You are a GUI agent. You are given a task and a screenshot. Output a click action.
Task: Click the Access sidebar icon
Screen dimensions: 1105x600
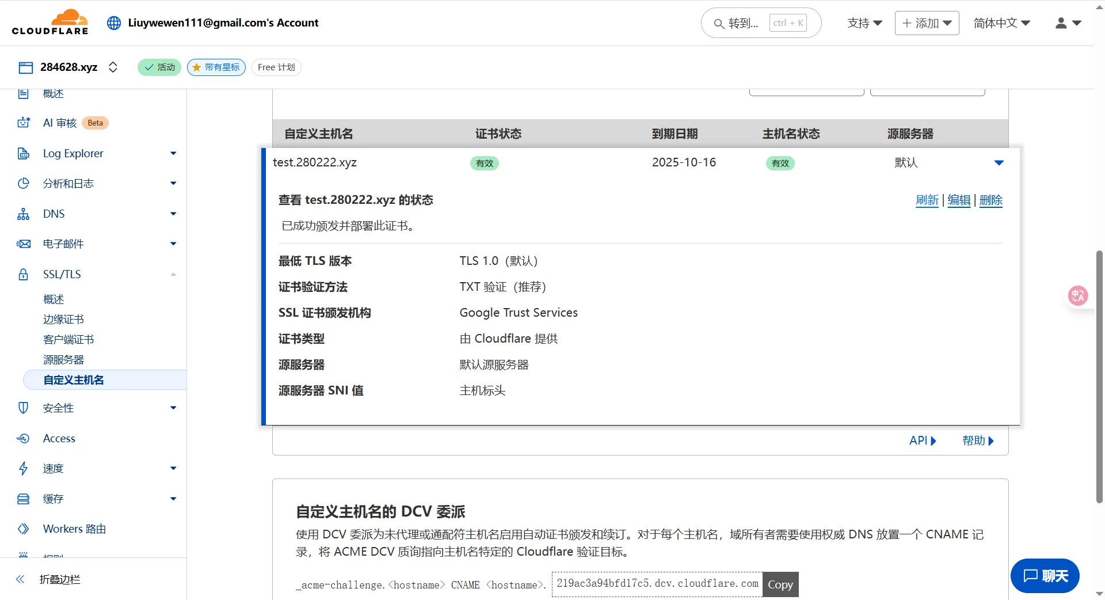[x=24, y=439]
